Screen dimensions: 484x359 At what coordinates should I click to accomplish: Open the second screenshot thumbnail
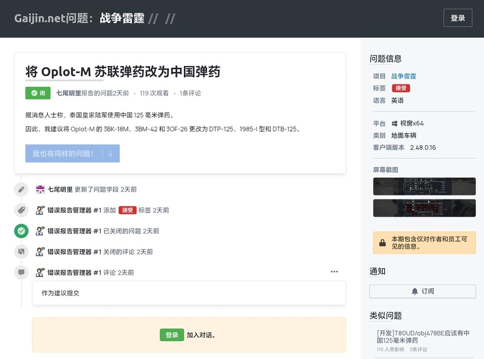coord(424,208)
